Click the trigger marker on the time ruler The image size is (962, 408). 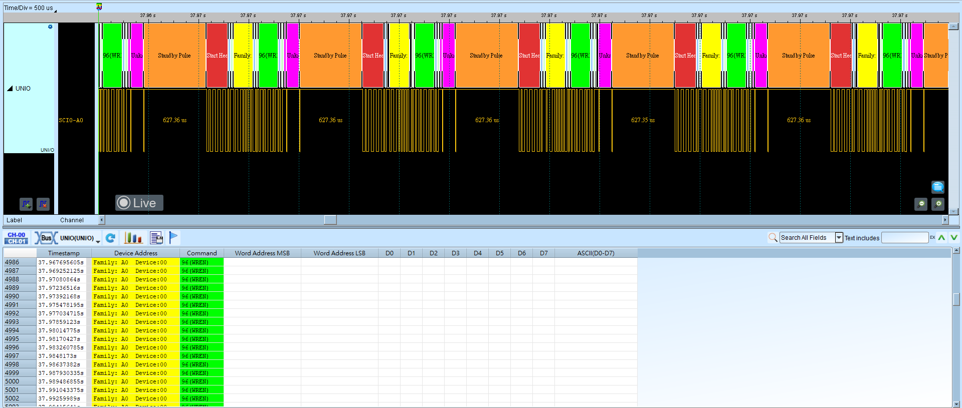99,7
